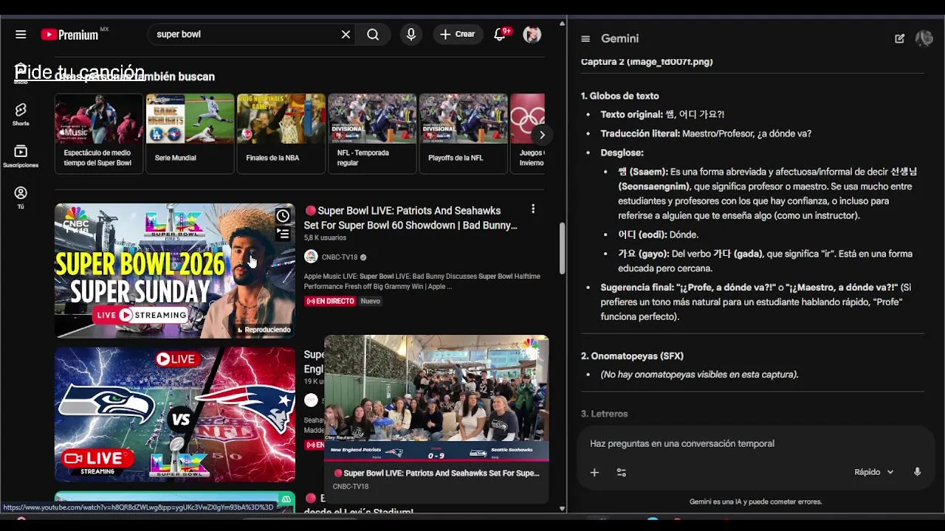Screen dimensions: 945x531
Task: Open Gemini add files plus button
Action: 594,472
